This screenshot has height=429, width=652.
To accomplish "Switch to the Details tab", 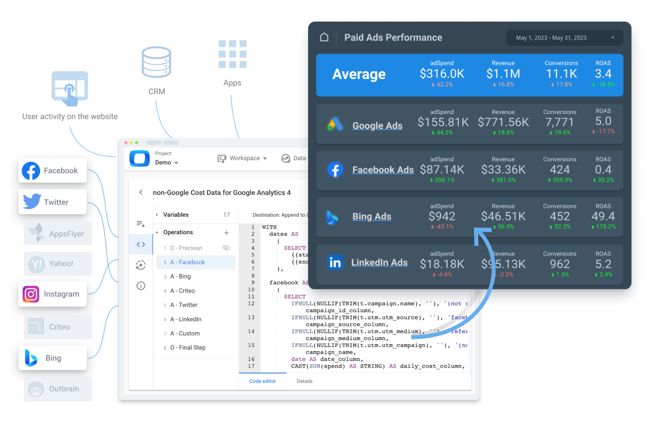I will pos(304,381).
